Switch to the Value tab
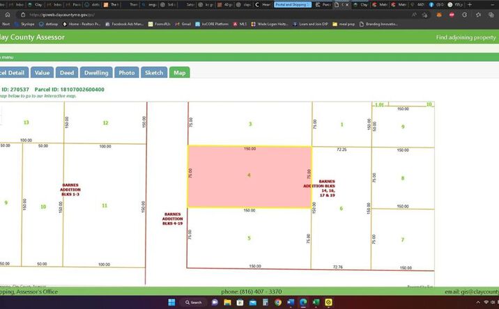Image resolution: width=499 pixels, height=309 pixels. click(x=43, y=72)
